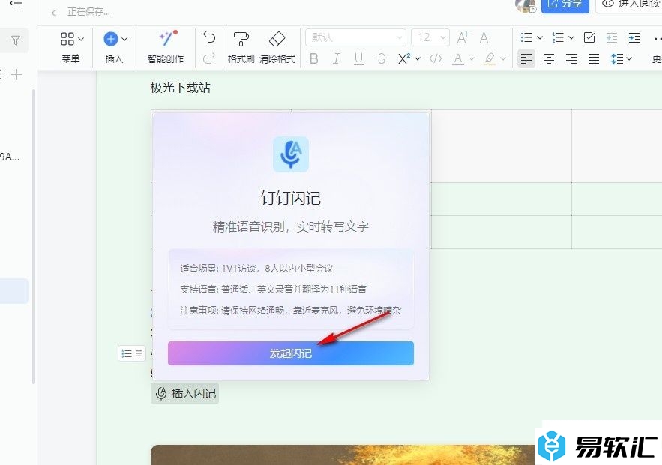Click 进入阅读 reading mode button

pos(629,5)
